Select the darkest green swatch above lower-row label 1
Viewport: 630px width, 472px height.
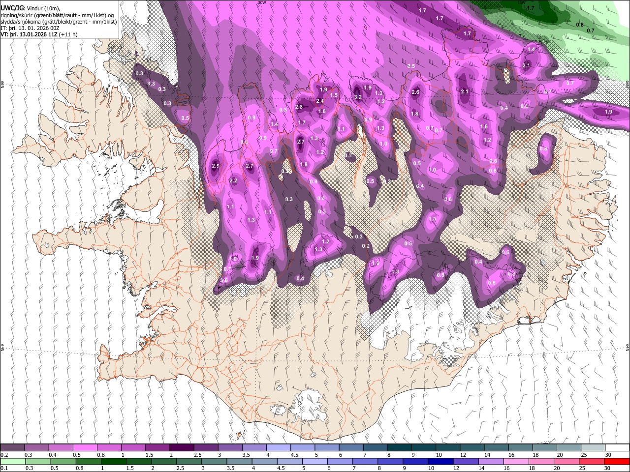(x=114, y=461)
